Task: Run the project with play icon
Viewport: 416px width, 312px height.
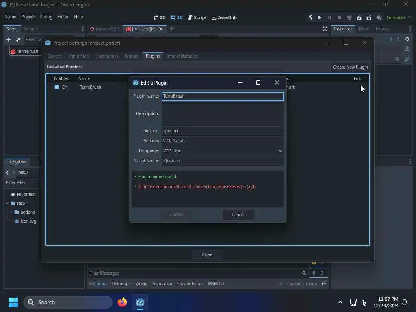Action: pos(320,17)
